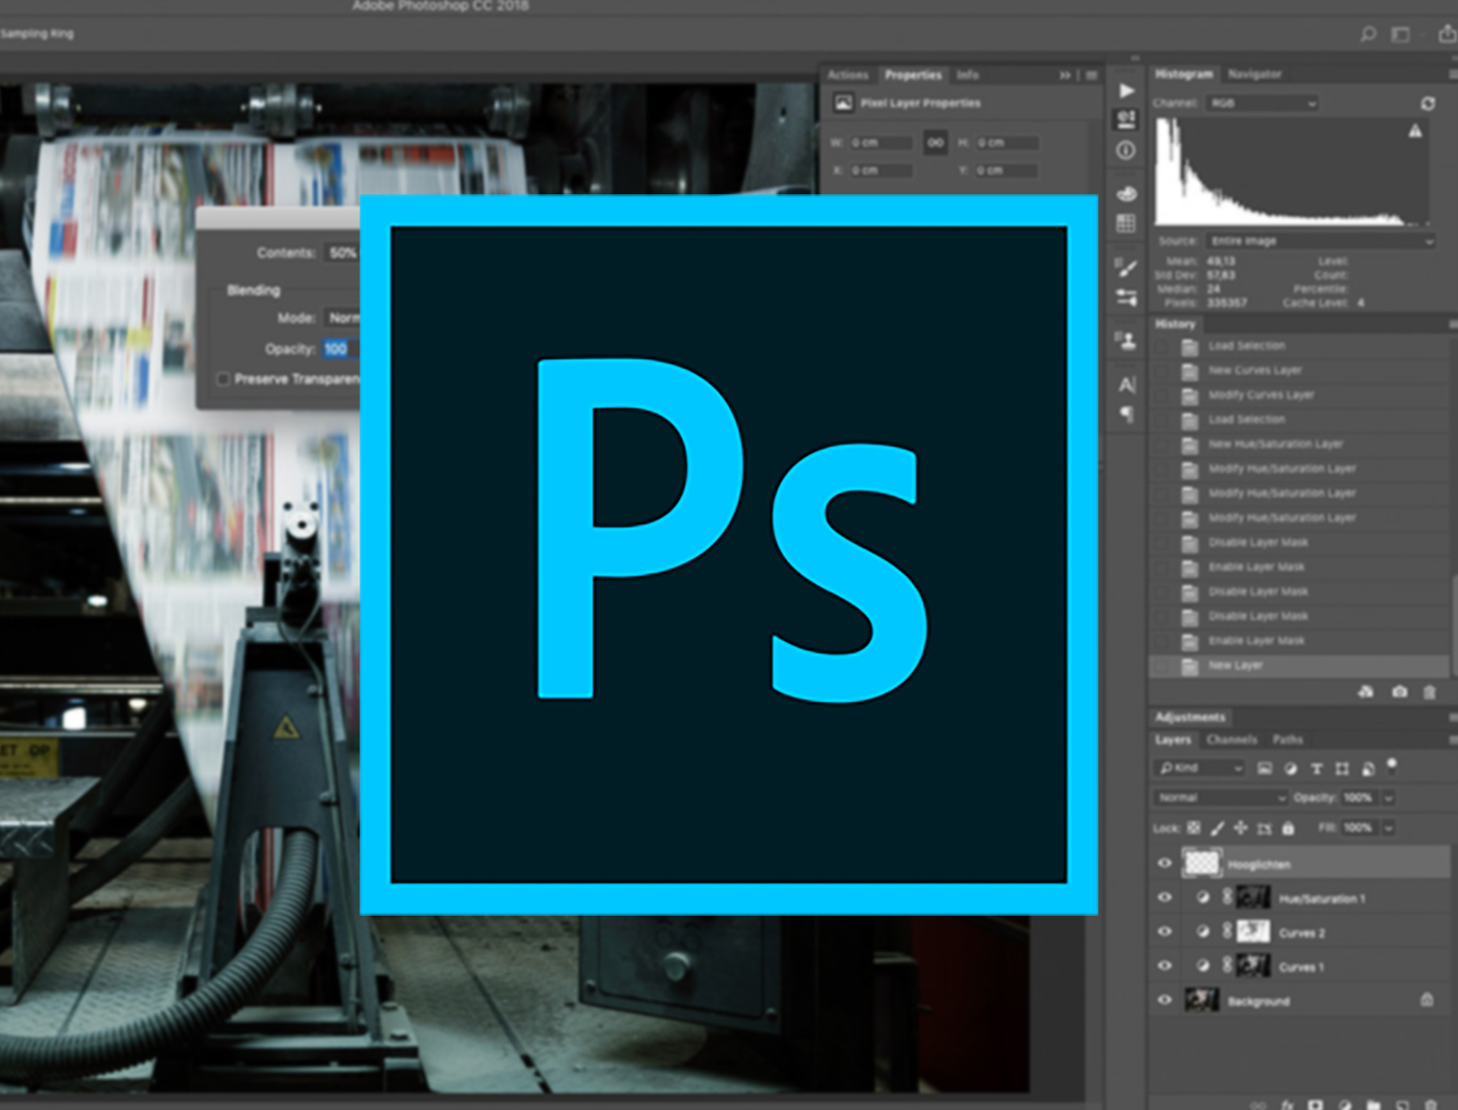This screenshot has height=1110, width=1458.
Task: Lock layer position move icon
Action: [1241, 827]
